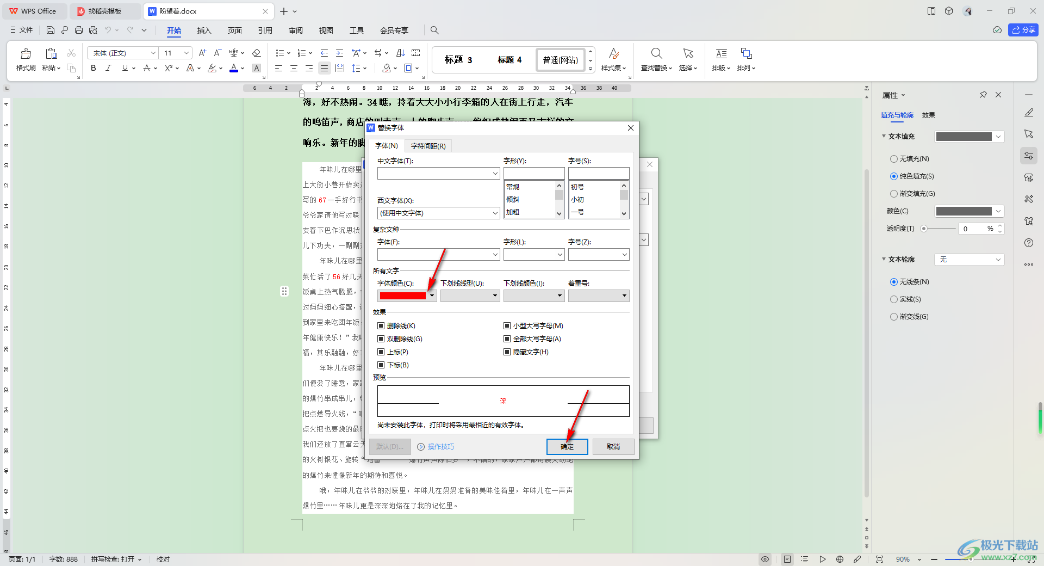The height and width of the screenshot is (566, 1044).
Task: Click the 字号(S) input field
Action: coord(599,173)
